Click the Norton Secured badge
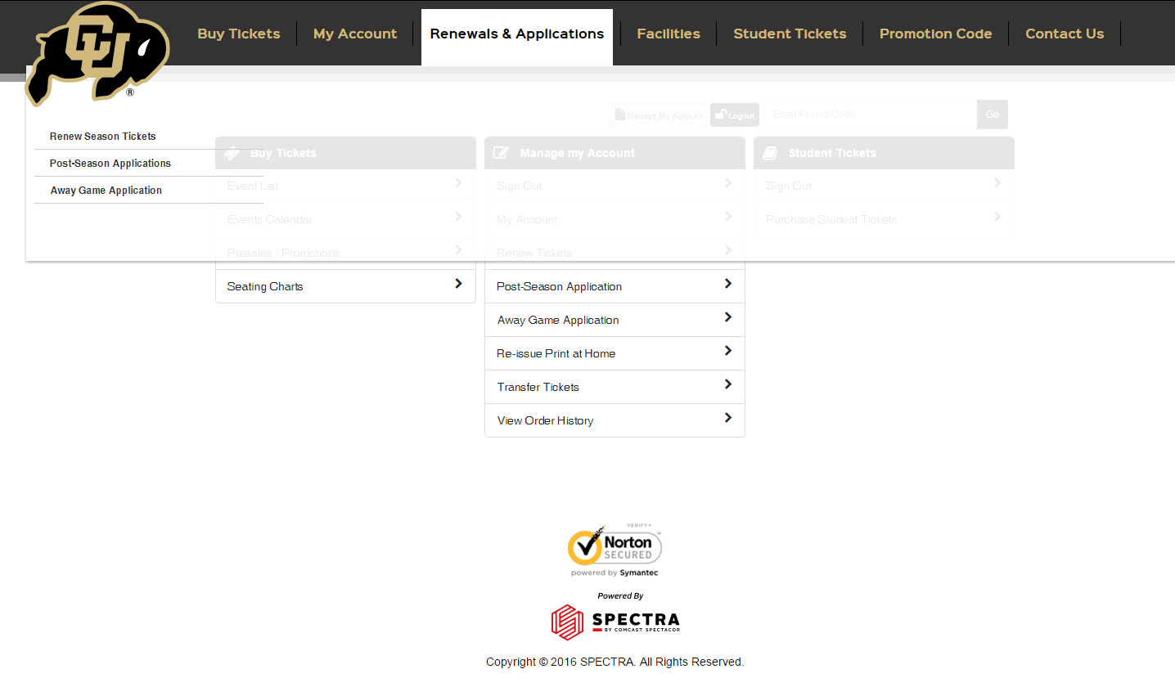Viewport: 1175px width, 678px height. [x=615, y=548]
